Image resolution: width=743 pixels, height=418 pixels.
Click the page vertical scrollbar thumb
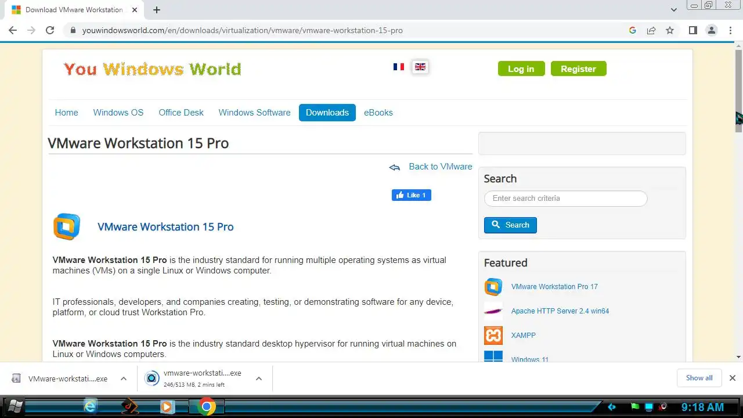pos(738,90)
